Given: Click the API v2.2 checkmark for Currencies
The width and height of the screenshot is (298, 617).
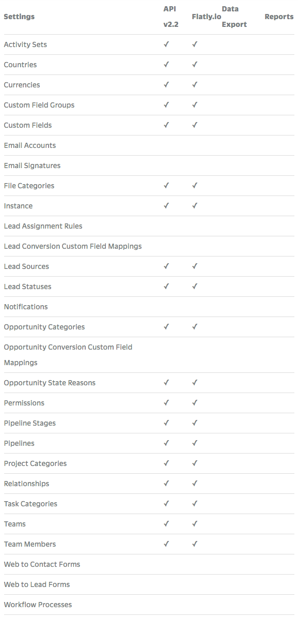Looking at the screenshot, I should click(x=166, y=85).
